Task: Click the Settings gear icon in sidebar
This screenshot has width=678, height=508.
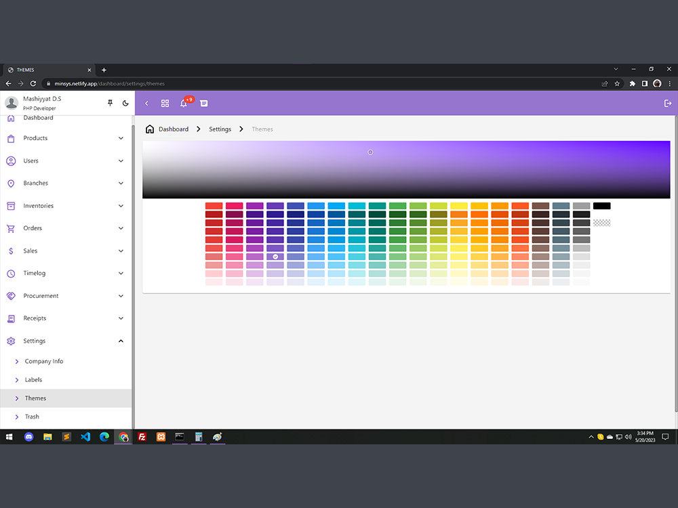Action: tap(12, 341)
